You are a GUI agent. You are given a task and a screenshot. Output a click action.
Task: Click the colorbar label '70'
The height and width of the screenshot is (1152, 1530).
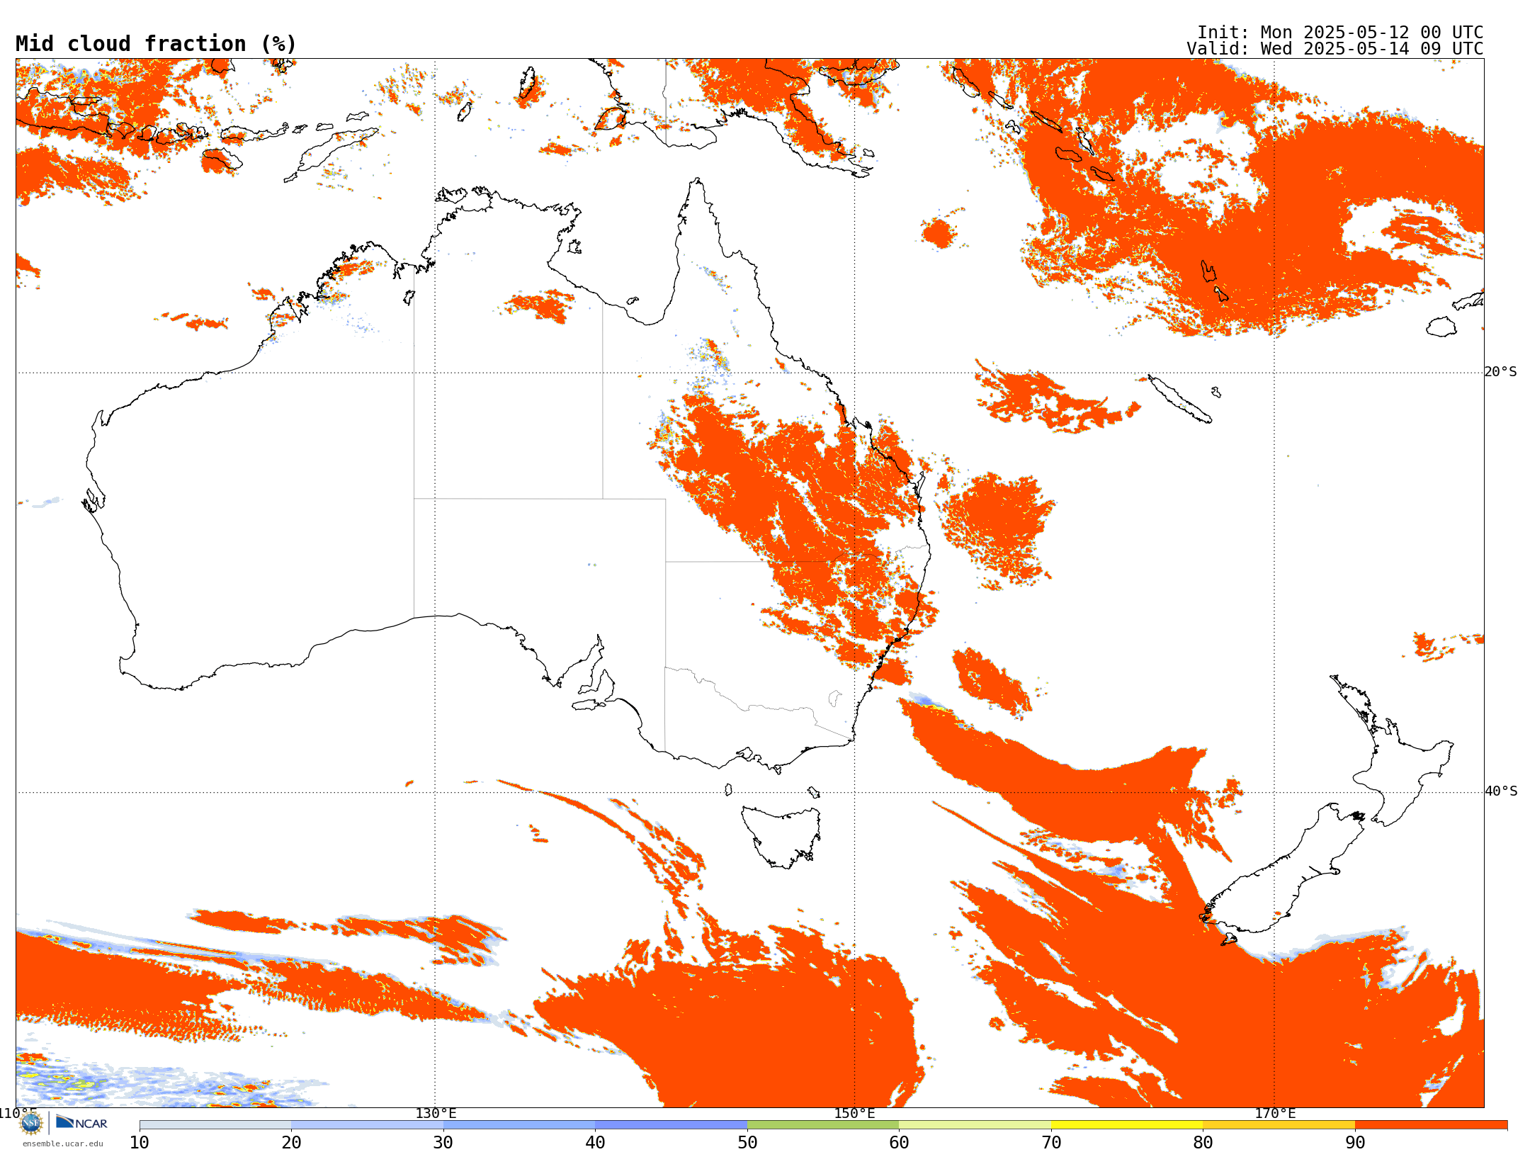click(1051, 1143)
